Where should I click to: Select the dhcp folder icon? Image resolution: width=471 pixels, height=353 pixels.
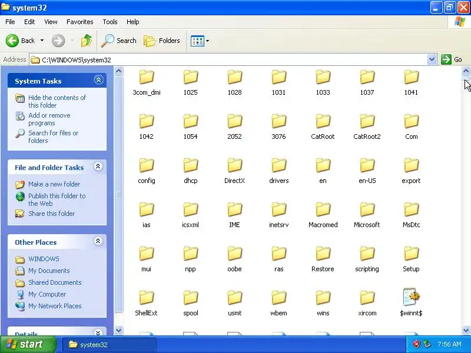point(191,165)
